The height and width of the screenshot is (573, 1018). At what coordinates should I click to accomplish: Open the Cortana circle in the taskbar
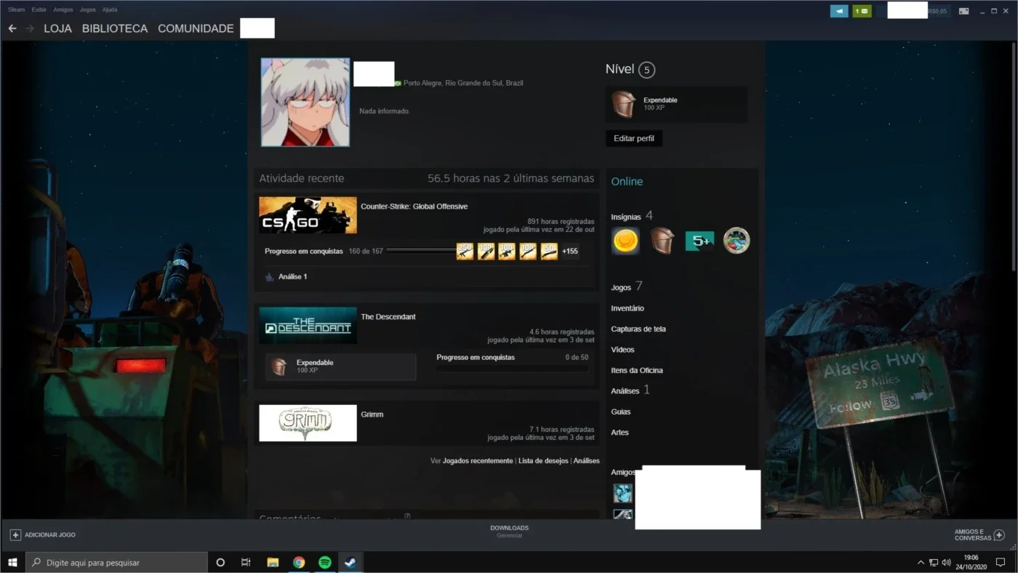220,562
